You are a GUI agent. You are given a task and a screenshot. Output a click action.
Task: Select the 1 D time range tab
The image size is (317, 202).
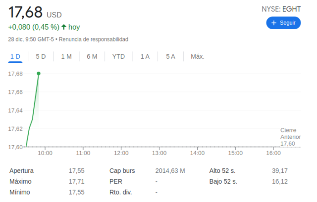pyautogui.click(x=15, y=56)
